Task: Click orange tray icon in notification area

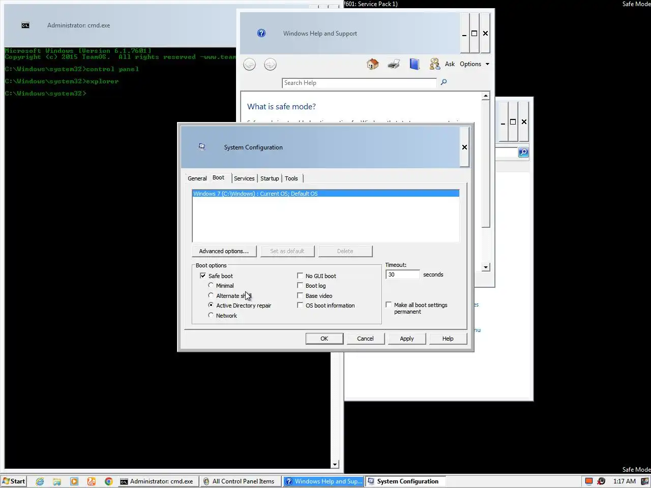Action: tap(588, 481)
